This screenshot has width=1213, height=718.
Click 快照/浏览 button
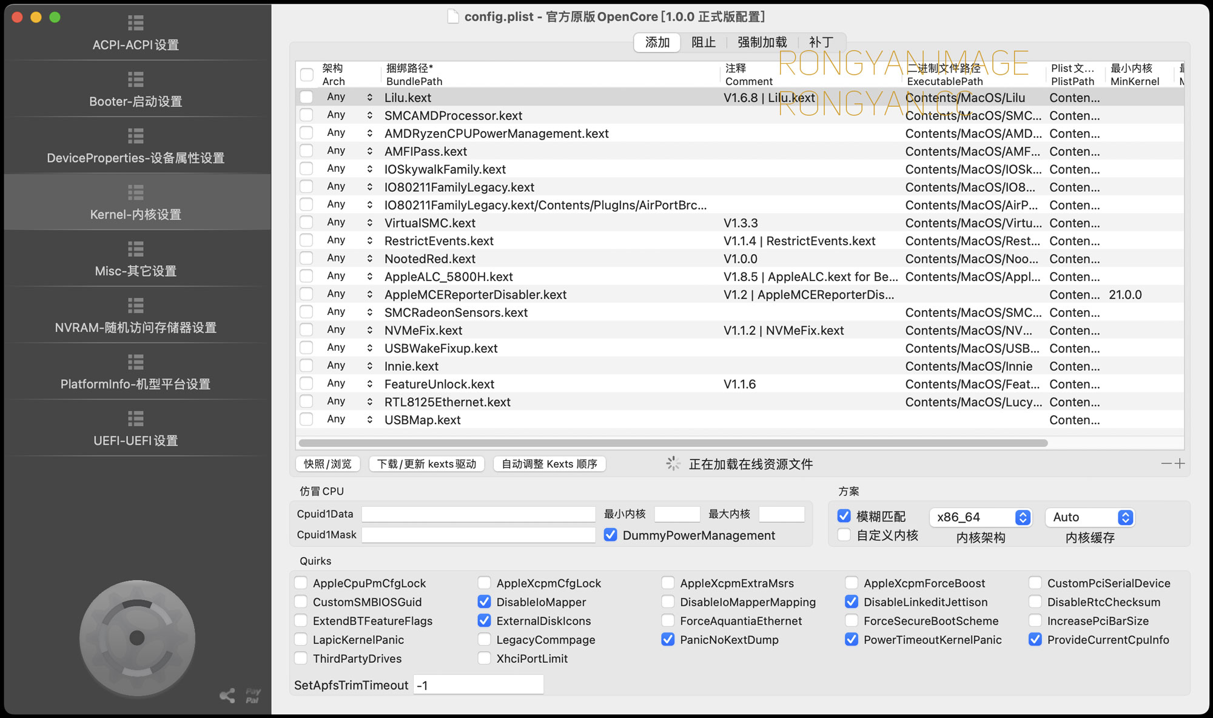(x=328, y=464)
